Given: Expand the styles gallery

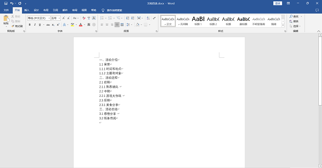Looking at the screenshot, I should 283,25.
